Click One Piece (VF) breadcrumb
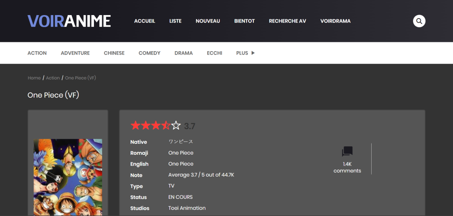This screenshot has width=453, height=216. click(x=81, y=78)
